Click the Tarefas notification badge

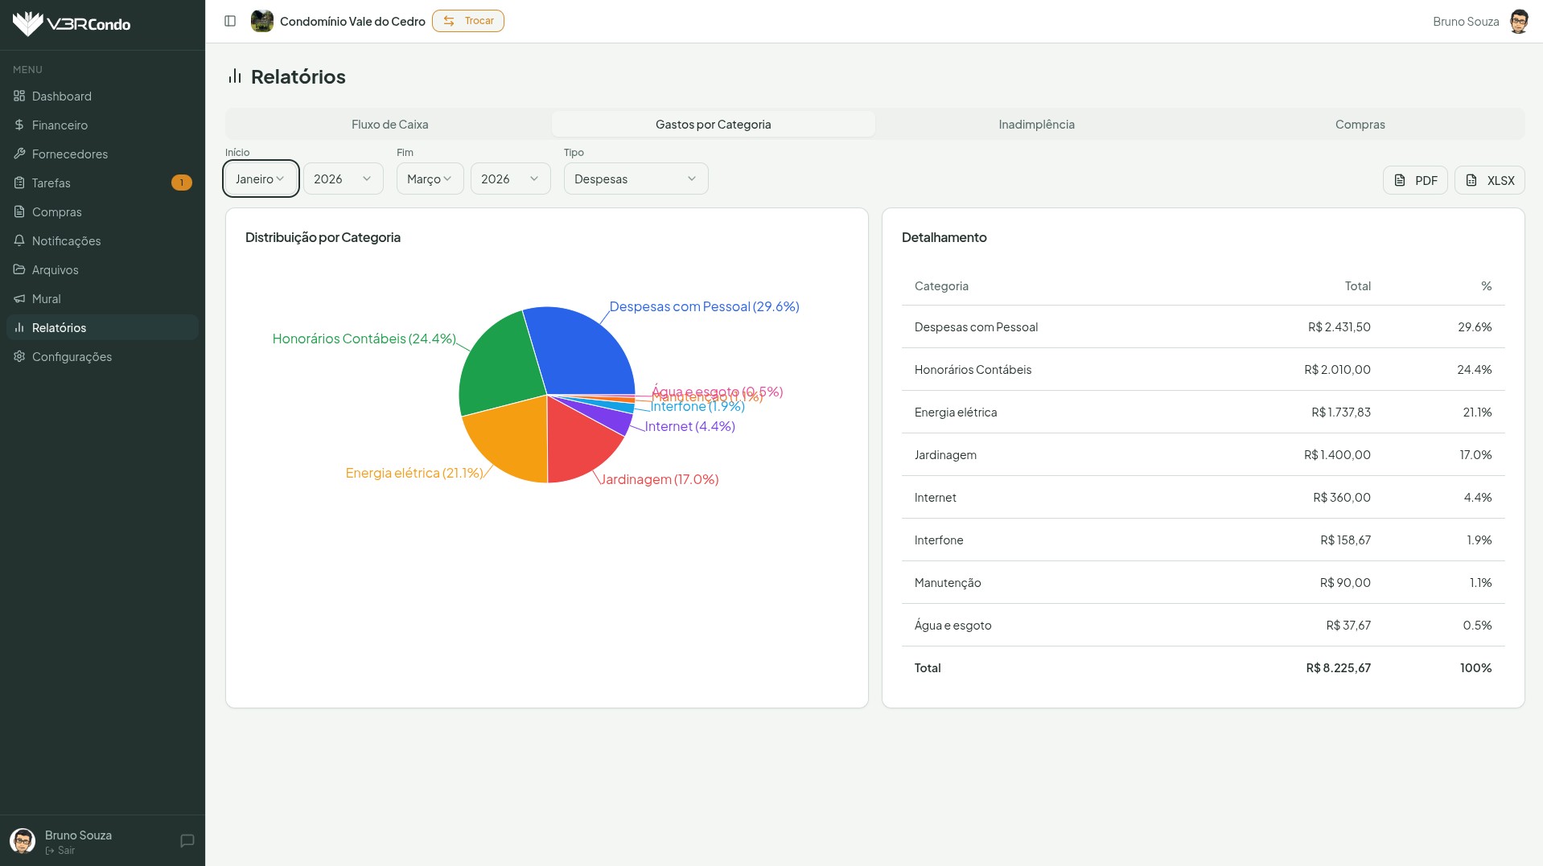[181, 183]
